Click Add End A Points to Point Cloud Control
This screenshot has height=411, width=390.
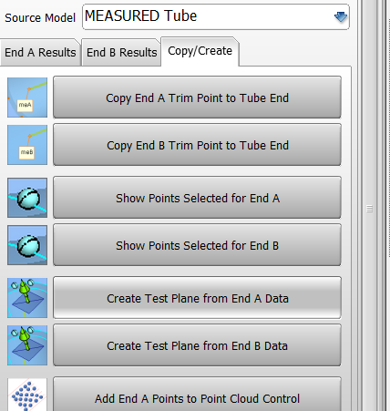pyautogui.click(x=197, y=394)
